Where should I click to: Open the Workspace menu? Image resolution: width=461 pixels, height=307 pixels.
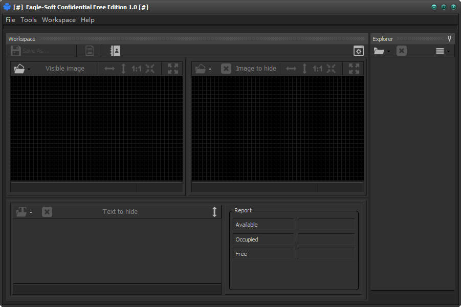pos(59,20)
